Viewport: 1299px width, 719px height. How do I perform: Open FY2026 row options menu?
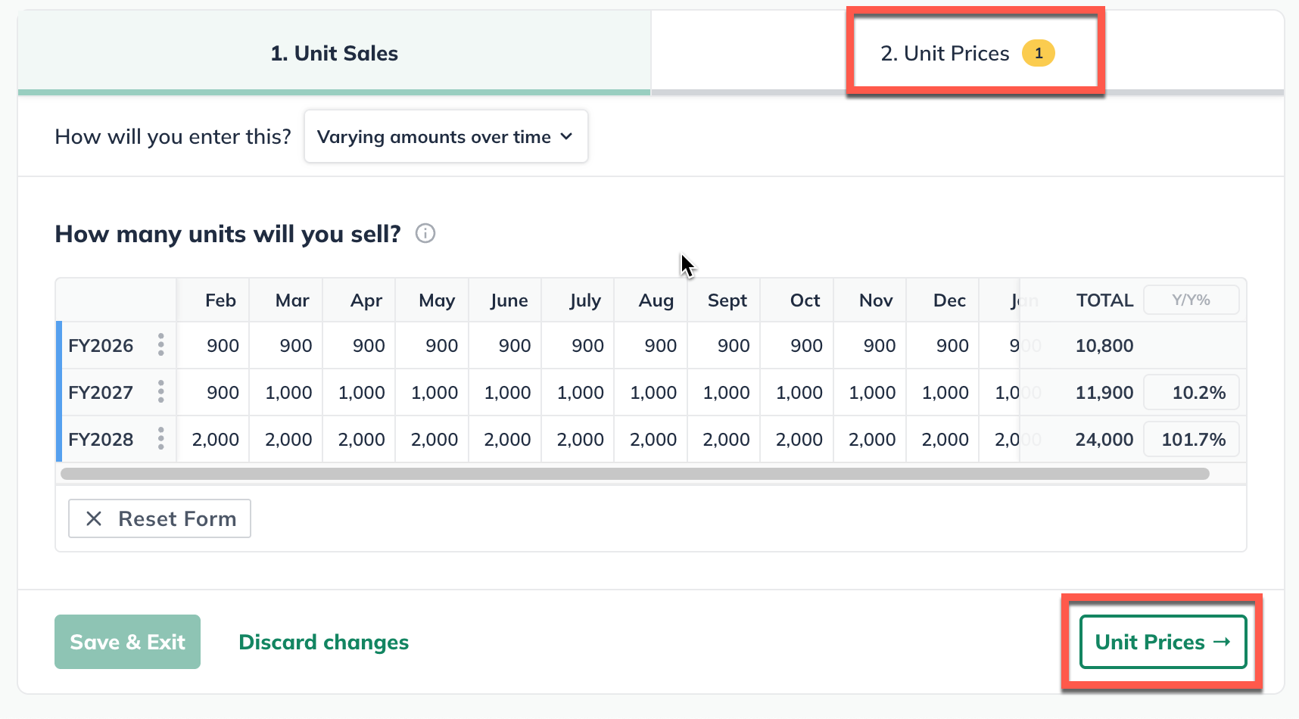(160, 345)
